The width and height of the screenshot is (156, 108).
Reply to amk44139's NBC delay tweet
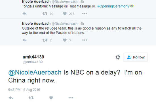[11, 98]
